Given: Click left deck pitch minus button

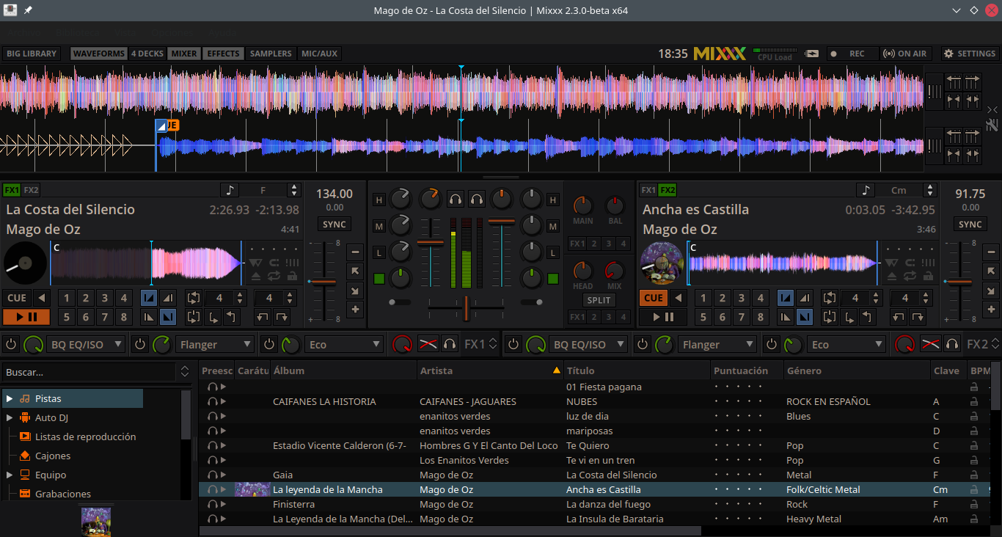Looking at the screenshot, I should [x=355, y=252].
